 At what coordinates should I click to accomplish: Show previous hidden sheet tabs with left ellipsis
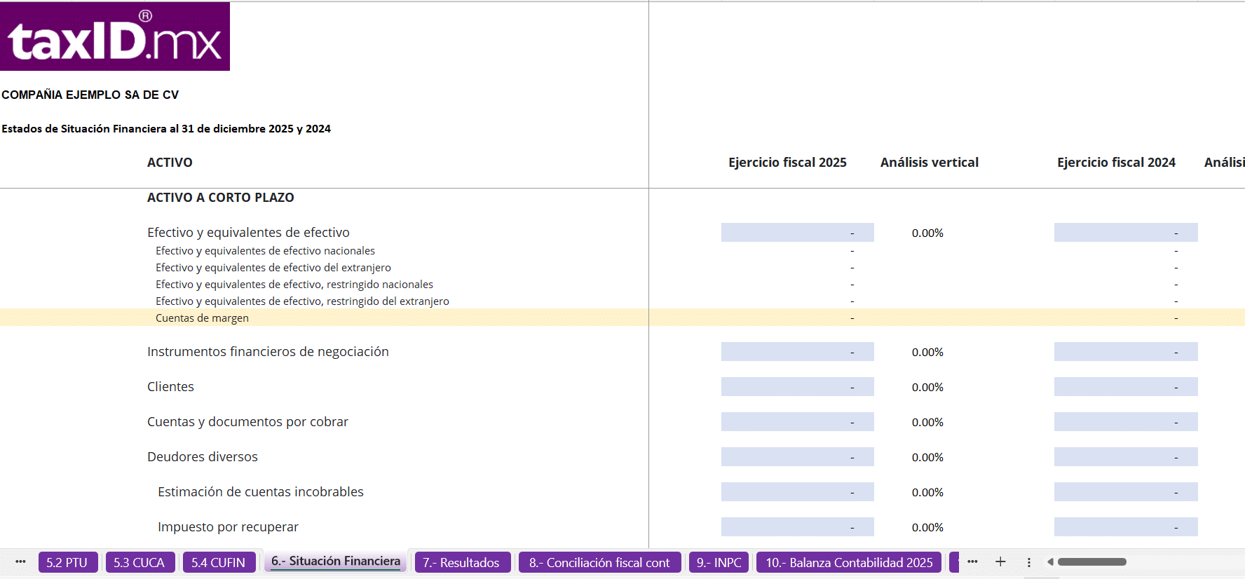point(20,562)
